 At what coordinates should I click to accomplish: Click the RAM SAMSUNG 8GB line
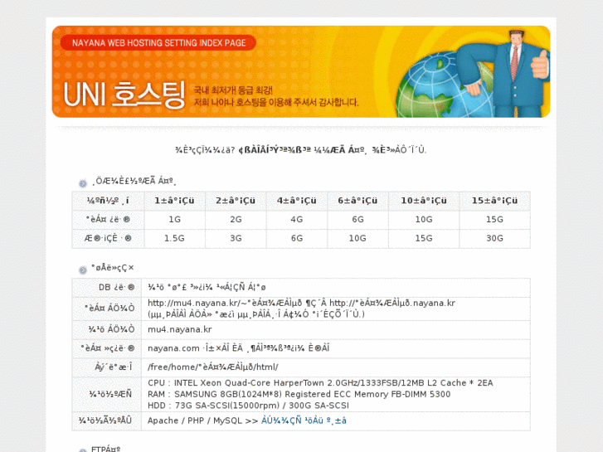tap(299, 394)
